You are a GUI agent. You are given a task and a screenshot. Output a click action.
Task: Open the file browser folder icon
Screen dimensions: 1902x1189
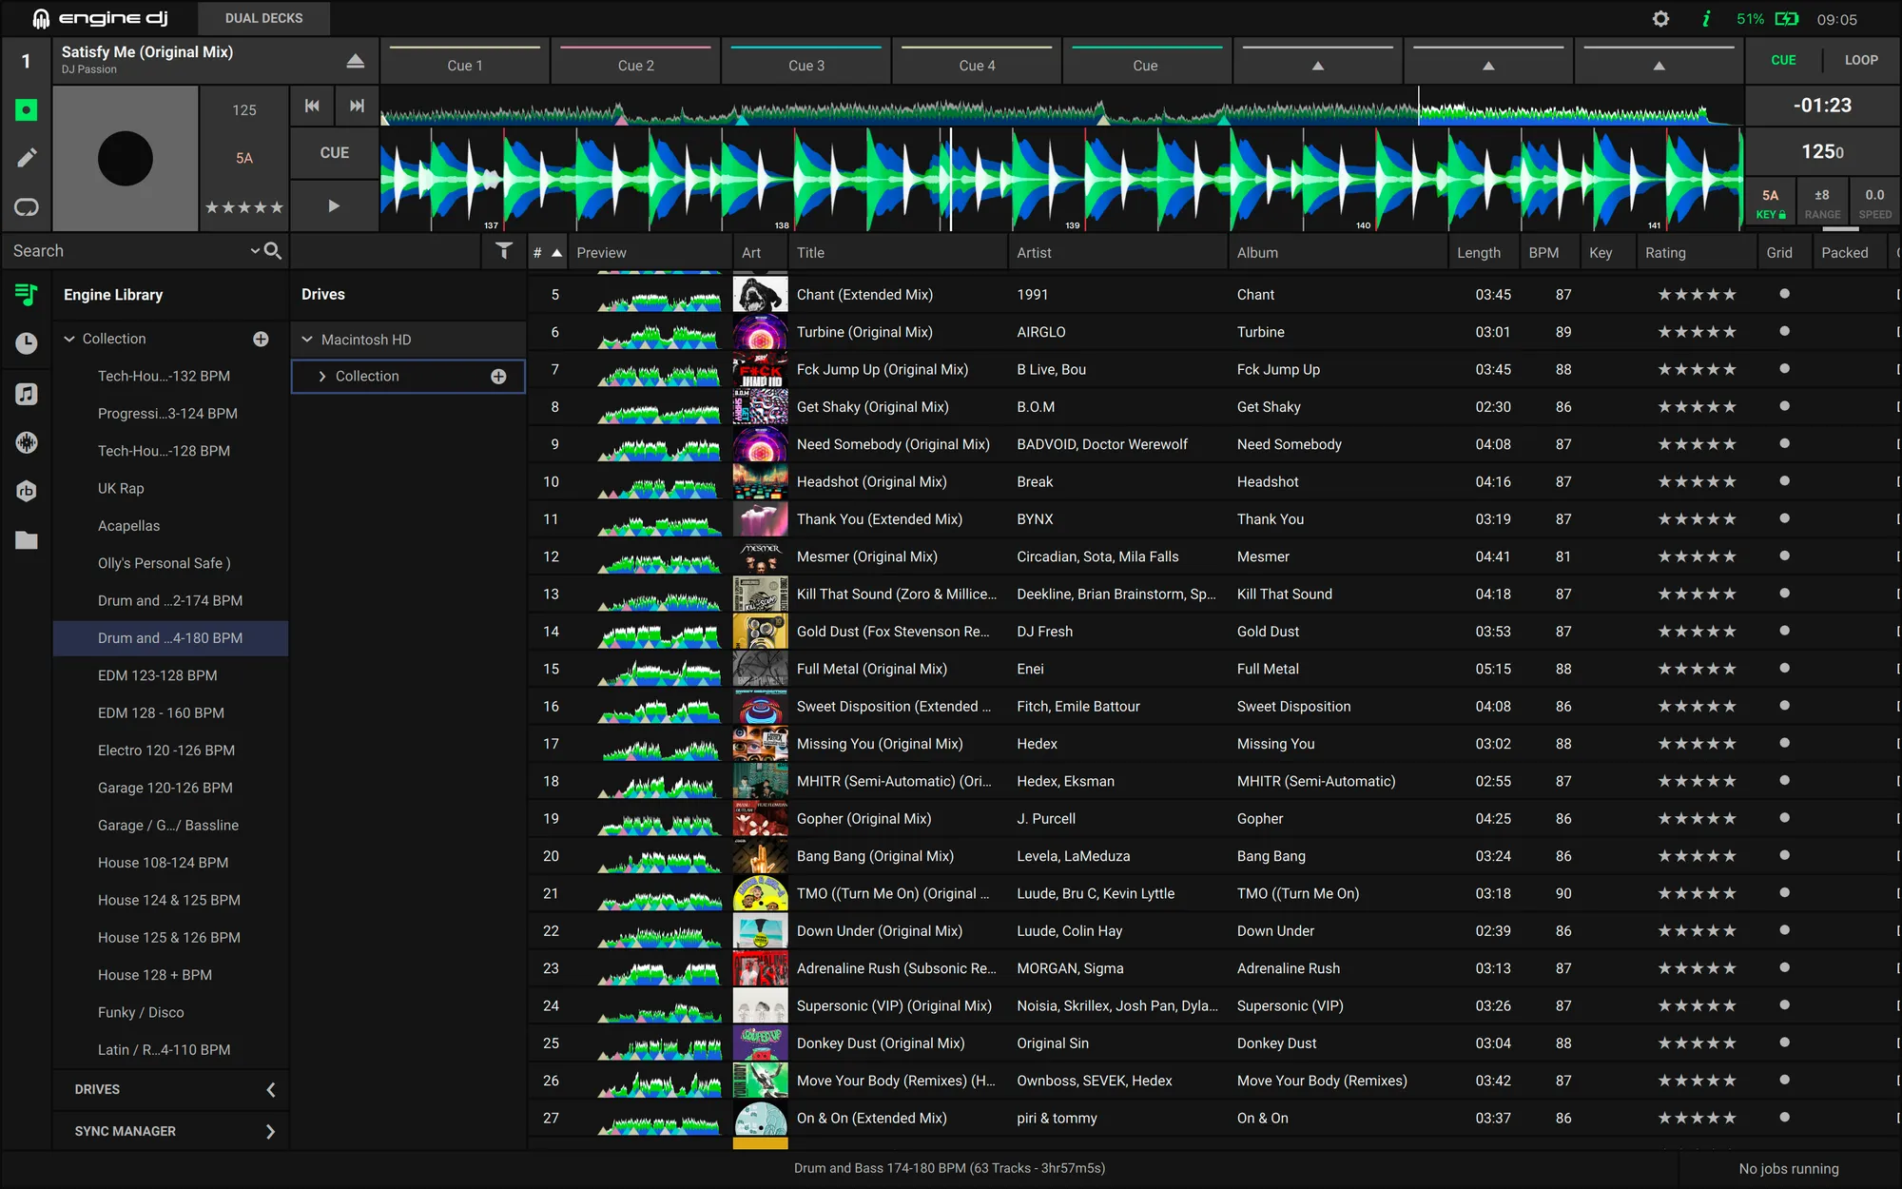(26, 540)
